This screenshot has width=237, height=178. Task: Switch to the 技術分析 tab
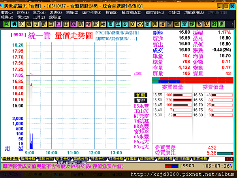coord(98,159)
